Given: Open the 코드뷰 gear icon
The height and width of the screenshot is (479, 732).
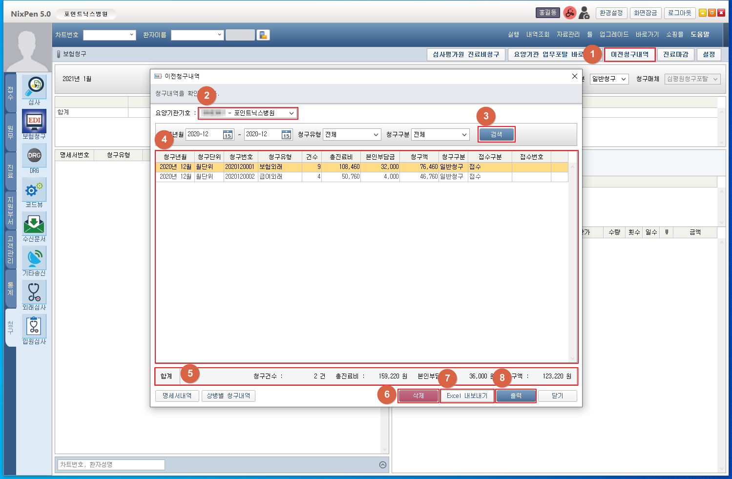Looking at the screenshot, I should coord(34,189).
